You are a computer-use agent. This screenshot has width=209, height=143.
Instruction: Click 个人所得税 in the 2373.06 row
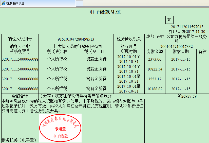[57, 59]
